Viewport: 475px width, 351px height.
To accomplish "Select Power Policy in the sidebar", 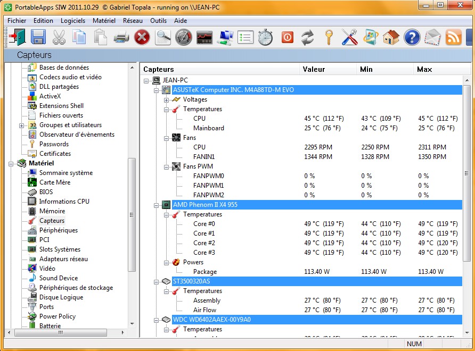I will pos(58,316).
